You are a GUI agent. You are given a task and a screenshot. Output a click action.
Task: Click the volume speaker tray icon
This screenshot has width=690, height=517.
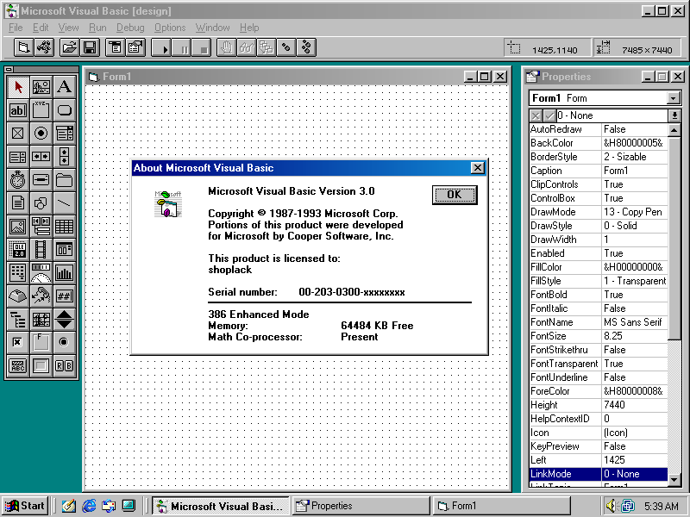click(611, 506)
